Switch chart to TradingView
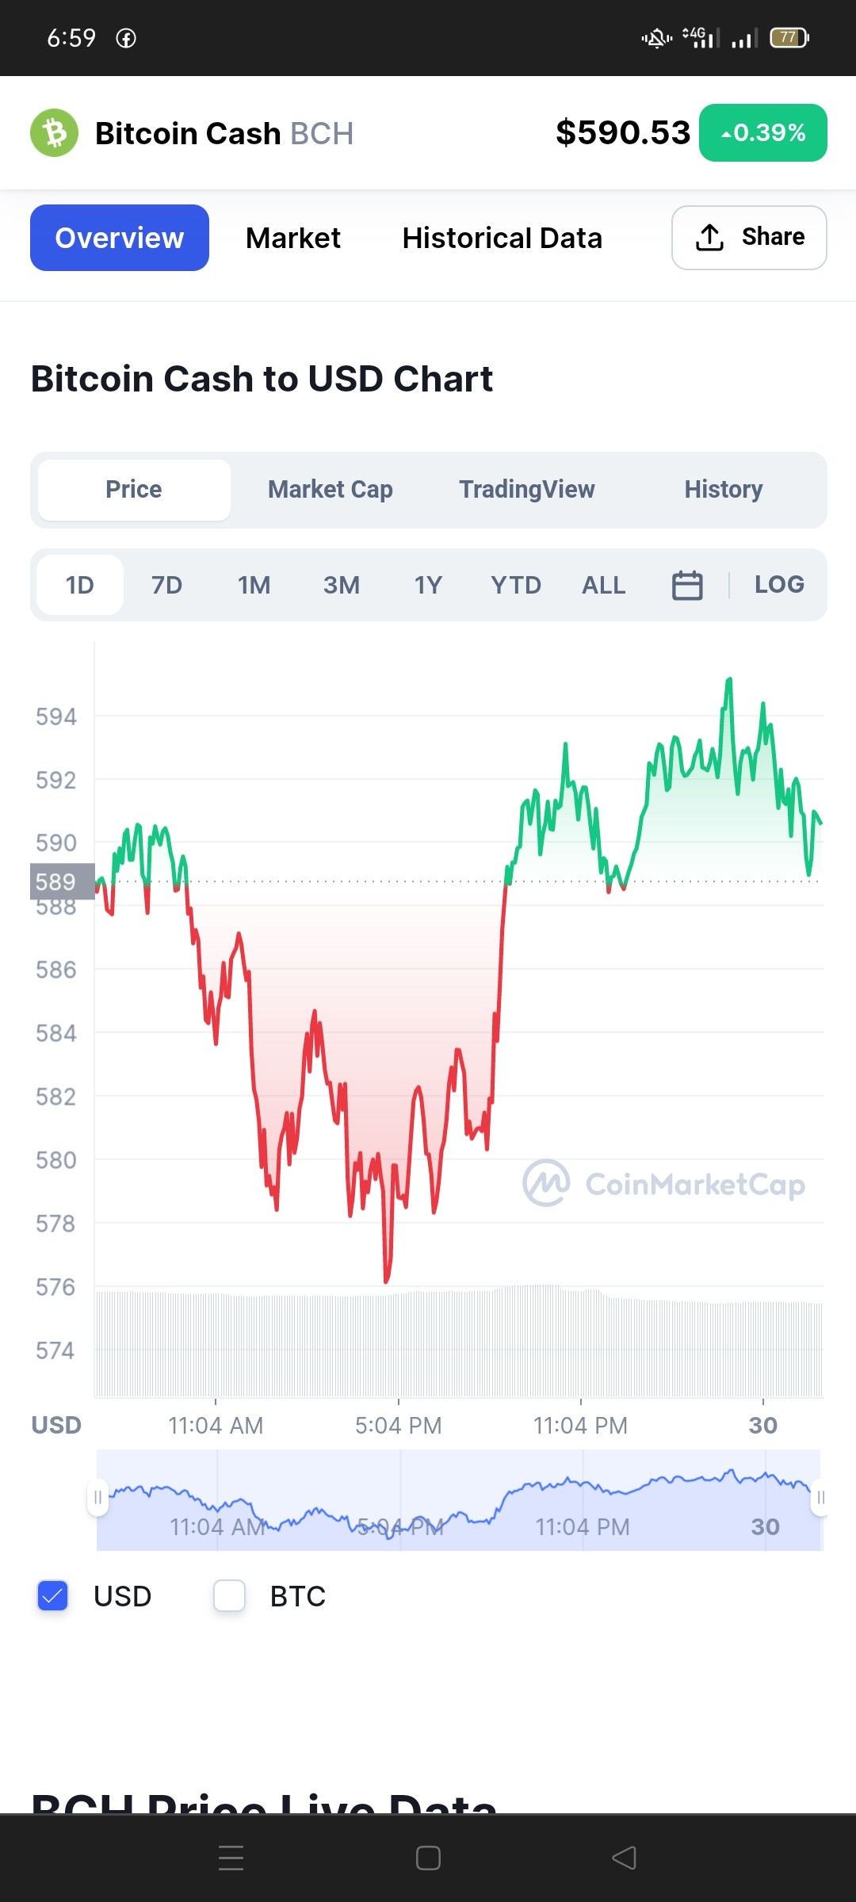 [x=527, y=489]
